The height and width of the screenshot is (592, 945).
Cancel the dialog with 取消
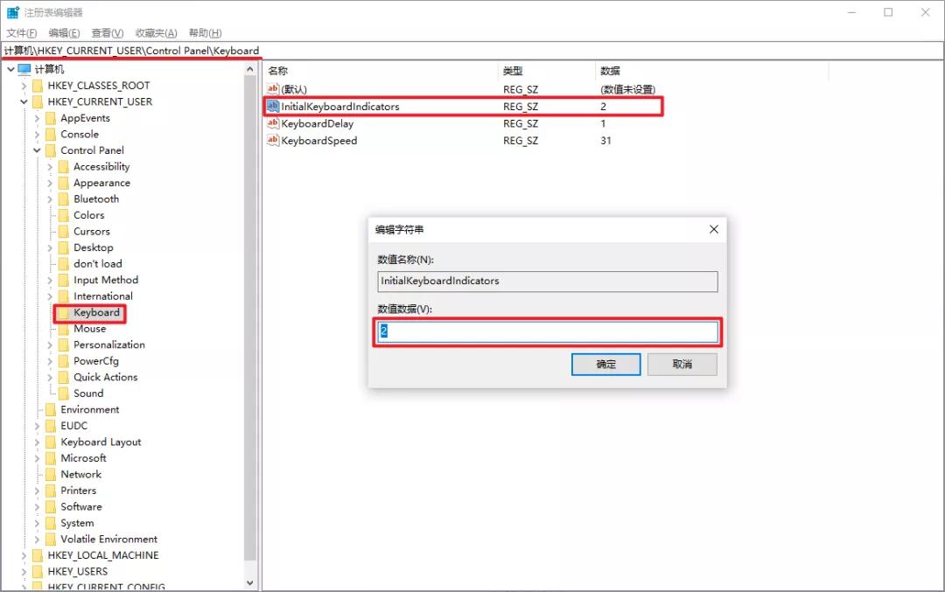point(682,365)
